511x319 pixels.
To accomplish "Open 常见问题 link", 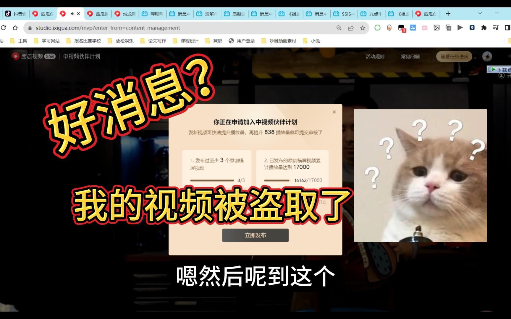I will pyautogui.click(x=410, y=56).
